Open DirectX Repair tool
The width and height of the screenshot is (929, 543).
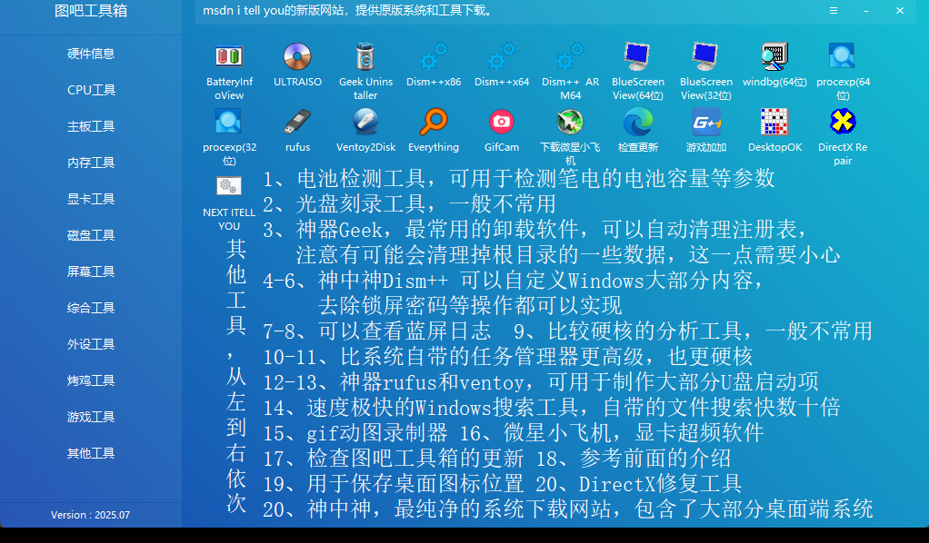843,123
